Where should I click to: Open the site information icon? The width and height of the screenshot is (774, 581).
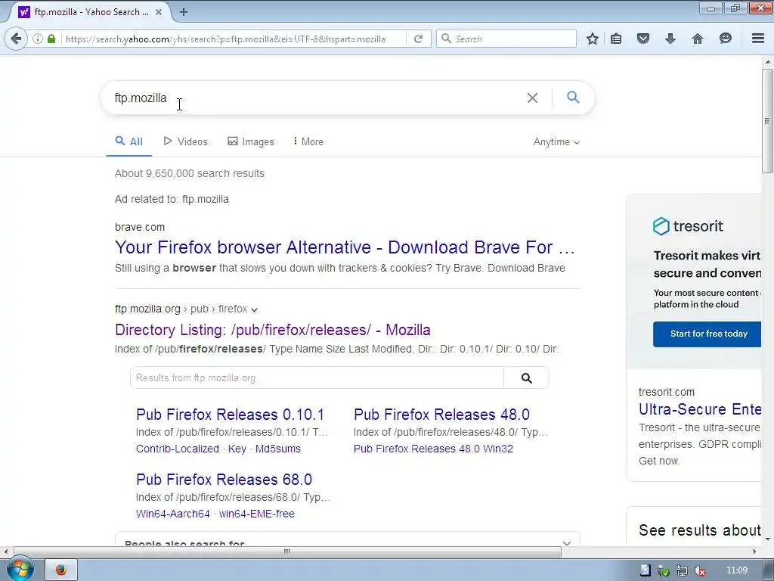click(38, 39)
